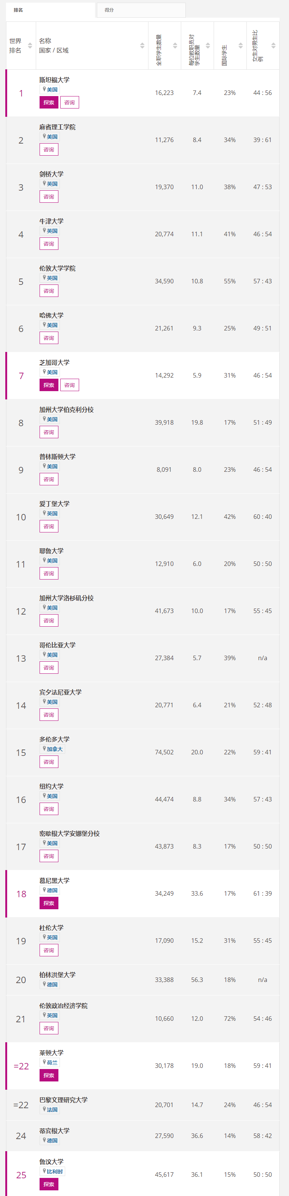Switch to the 得分 tab
This screenshot has height=1196, width=289.
pyautogui.click(x=141, y=10)
